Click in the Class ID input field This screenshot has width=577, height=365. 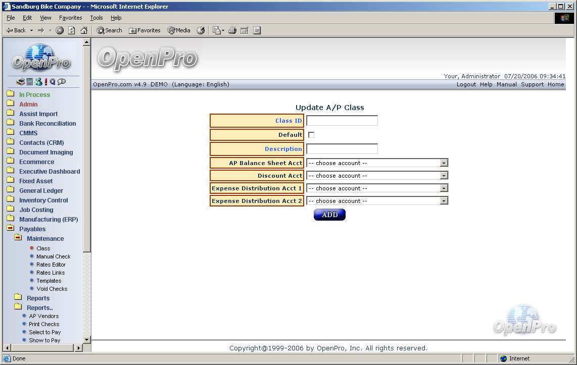click(x=342, y=121)
